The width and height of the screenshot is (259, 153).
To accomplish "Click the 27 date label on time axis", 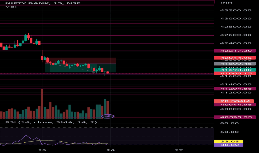I will coord(179,150).
